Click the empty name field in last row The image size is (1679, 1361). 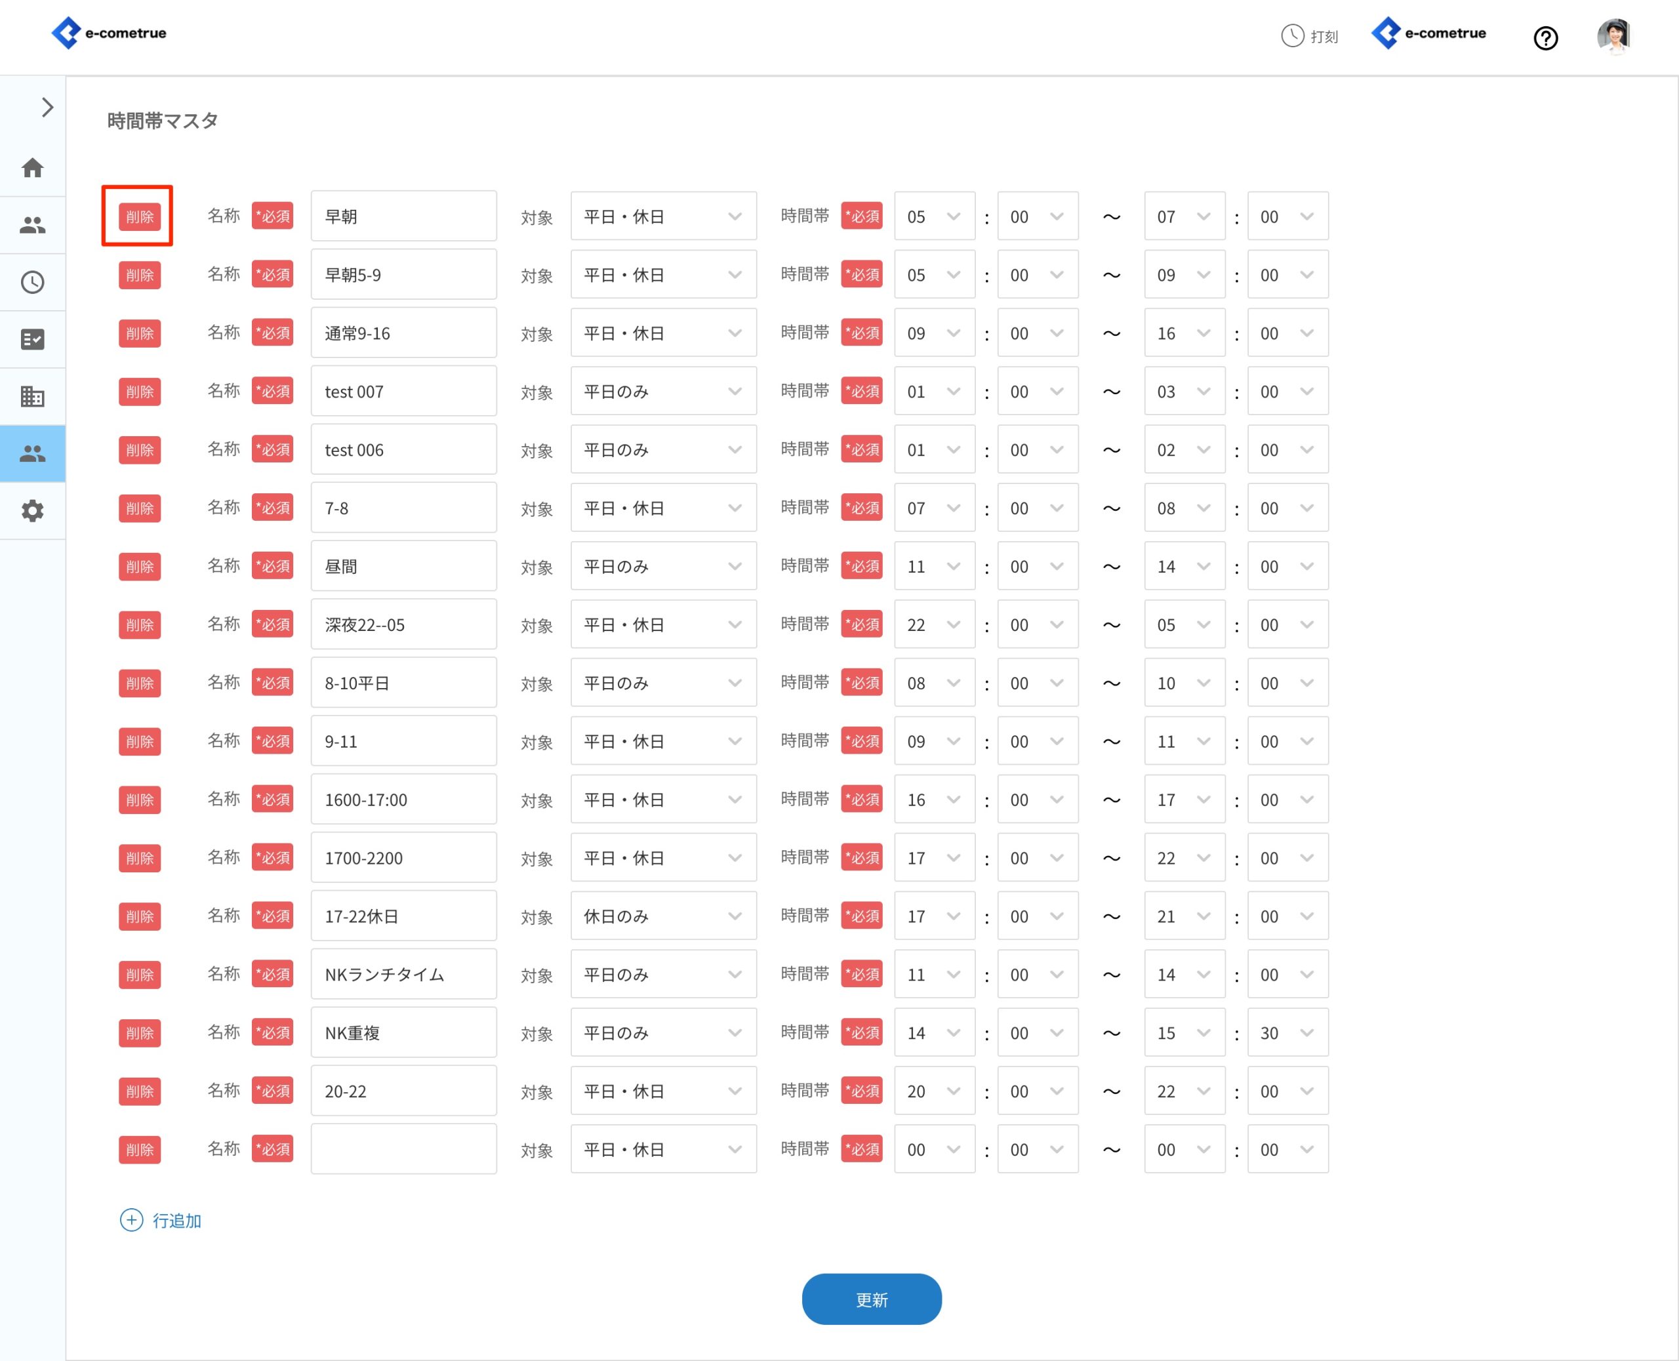pyautogui.click(x=403, y=1148)
